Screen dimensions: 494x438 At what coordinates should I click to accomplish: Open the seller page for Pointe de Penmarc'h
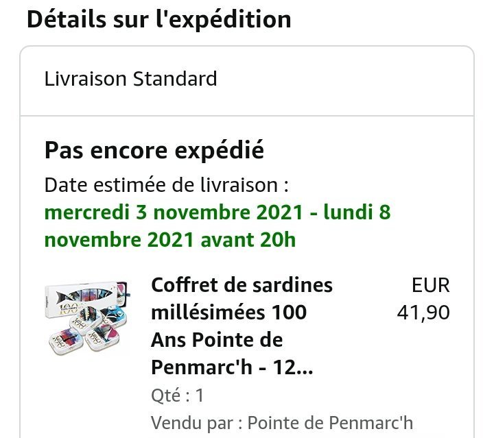[330, 422]
